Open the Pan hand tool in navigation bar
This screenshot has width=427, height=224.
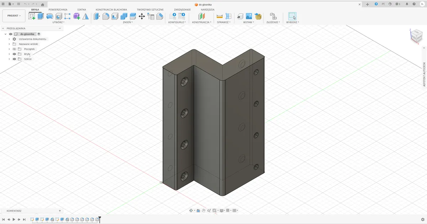pos(204,211)
